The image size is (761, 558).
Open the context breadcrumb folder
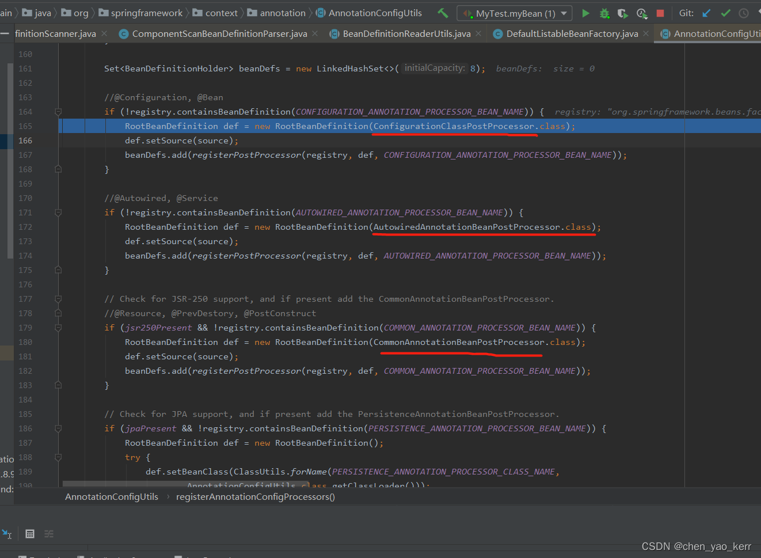coord(215,13)
